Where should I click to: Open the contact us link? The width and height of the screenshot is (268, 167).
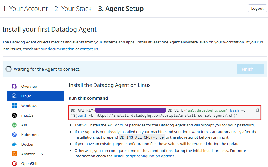pos(89,49)
